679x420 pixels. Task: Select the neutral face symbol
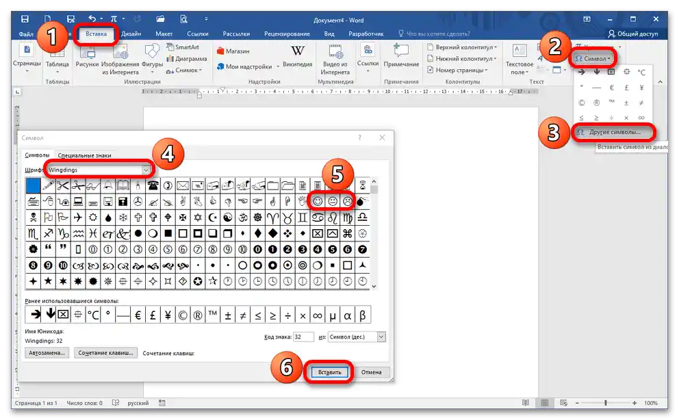pyautogui.click(x=333, y=202)
